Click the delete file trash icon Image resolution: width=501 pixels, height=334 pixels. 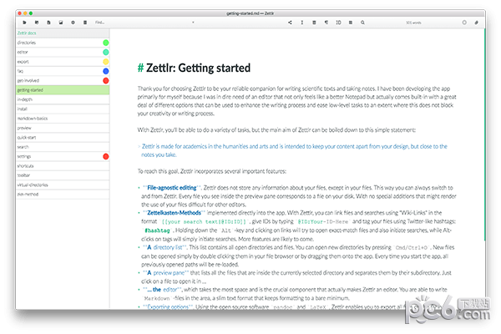(314, 23)
